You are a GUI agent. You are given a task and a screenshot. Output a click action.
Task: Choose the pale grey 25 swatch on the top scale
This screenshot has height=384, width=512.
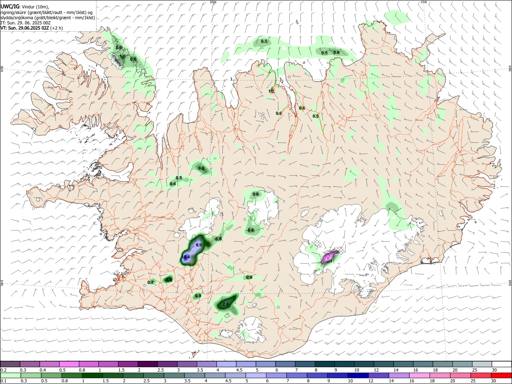pos(482,364)
